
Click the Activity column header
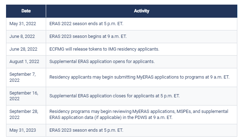point(142,11)
